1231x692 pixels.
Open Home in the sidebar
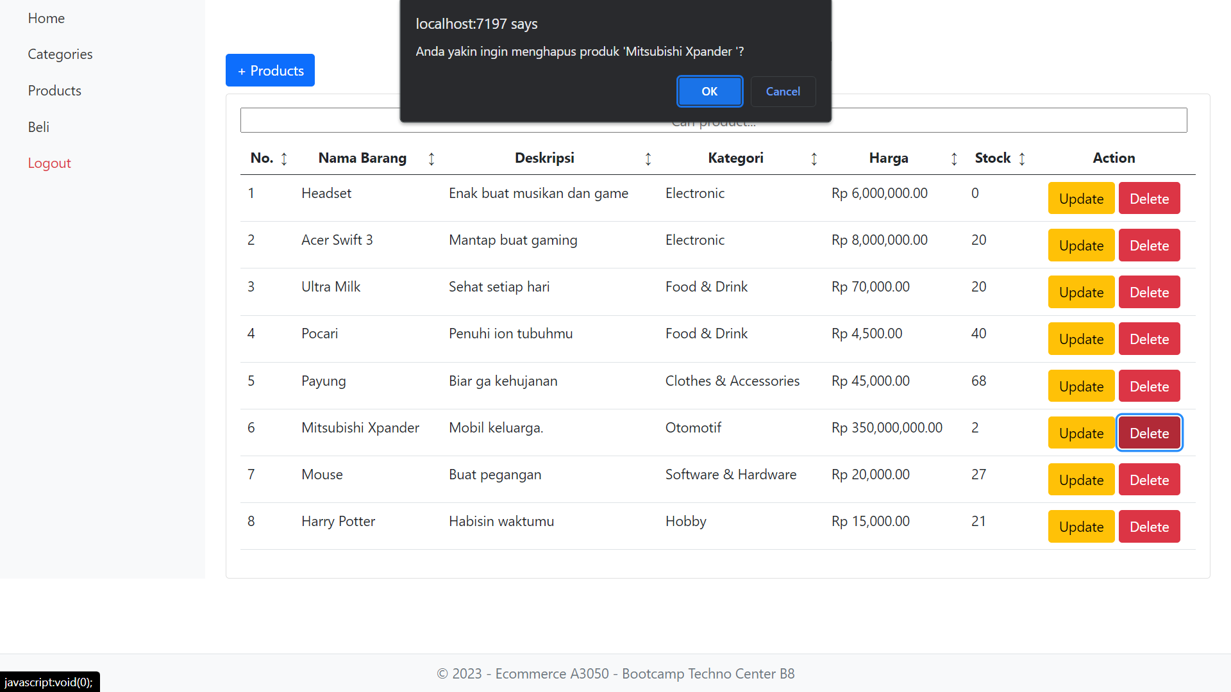click(46, 18)
